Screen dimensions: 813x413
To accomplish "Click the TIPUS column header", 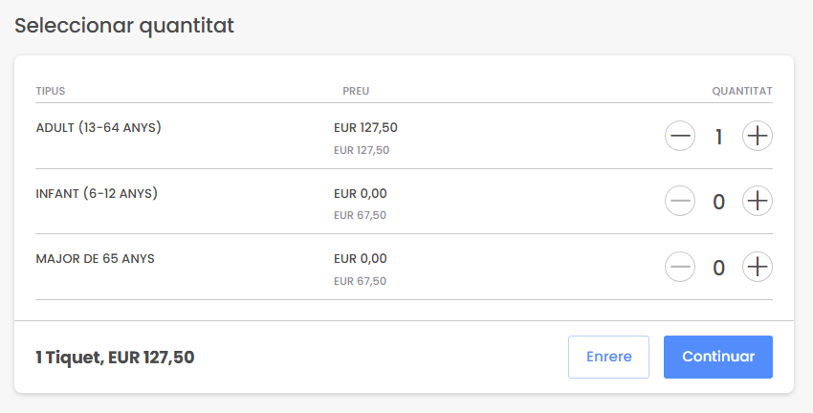I will [50, 91].
